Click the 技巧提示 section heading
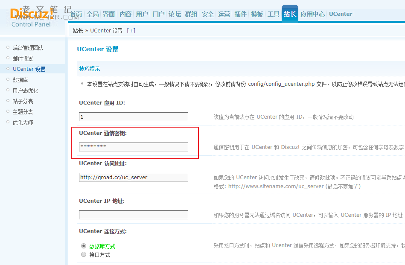Viewport: 405px width, 265px height. (x=89, y=69)
